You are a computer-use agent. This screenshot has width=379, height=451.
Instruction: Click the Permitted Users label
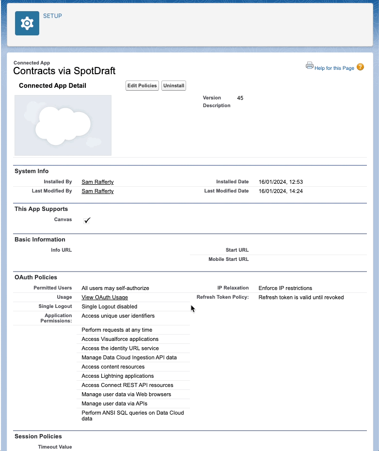(x=53, y=288)
